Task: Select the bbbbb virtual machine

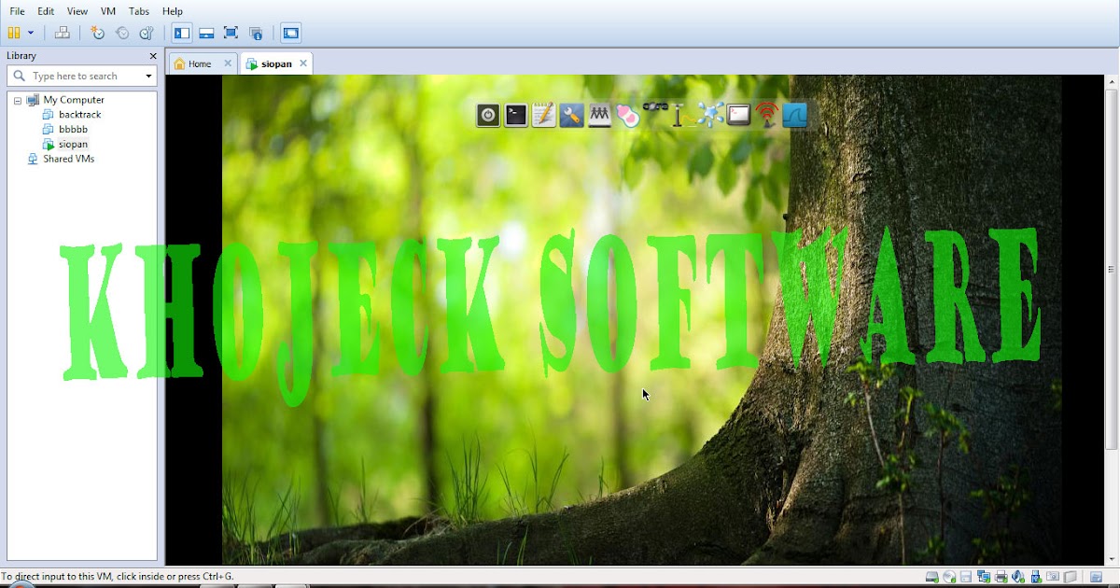Action: click(73, 130)
